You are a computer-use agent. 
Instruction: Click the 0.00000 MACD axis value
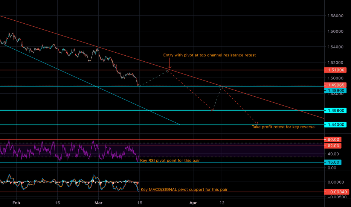coord(336,182)
